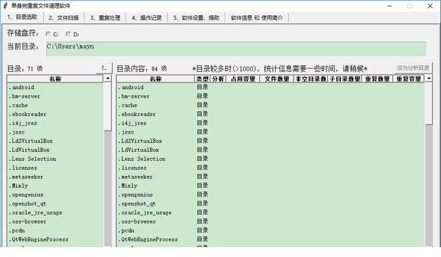Select .metaseeker row in right content table
The image size is (441, 257).
271,177
